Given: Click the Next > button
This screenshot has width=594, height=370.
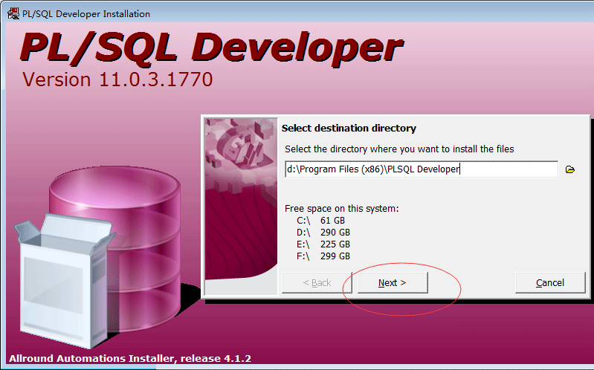Looking at the screenshot, I should pos(393,282).
